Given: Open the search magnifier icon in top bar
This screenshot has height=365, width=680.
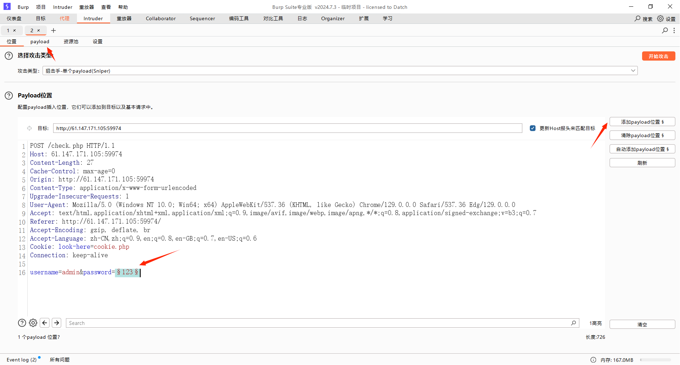Looking at the screenshot, I should [637, 18].
